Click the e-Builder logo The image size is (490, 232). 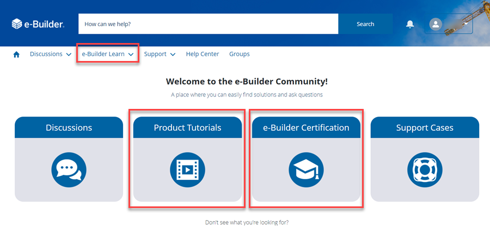[x=38, y=24]
